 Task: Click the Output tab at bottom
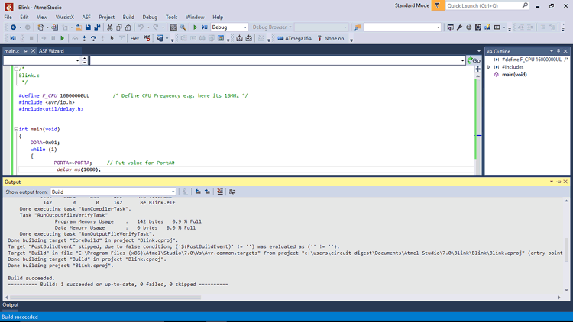tap(11, 305)
